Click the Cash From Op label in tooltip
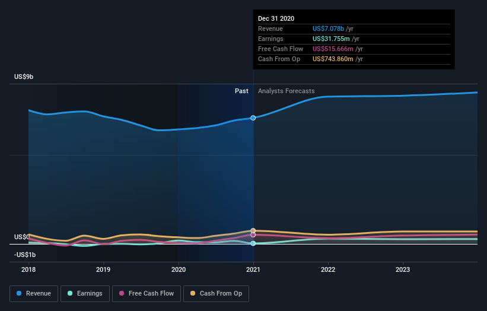This screenshot has height=311, width=487. pos(279,59)
